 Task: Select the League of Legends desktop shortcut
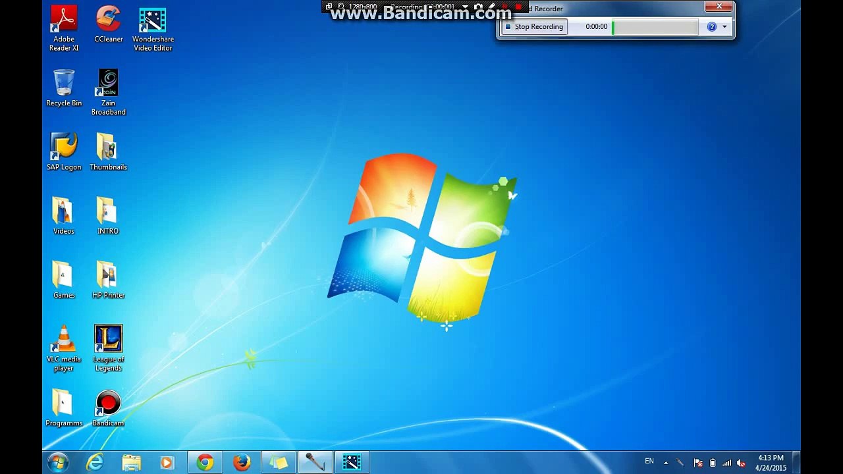pyautogui.click(x=108, y=349)
